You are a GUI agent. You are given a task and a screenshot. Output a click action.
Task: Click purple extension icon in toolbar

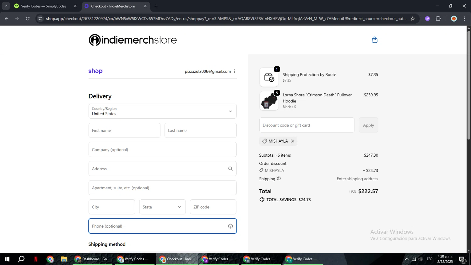click(x=427, y=19)
